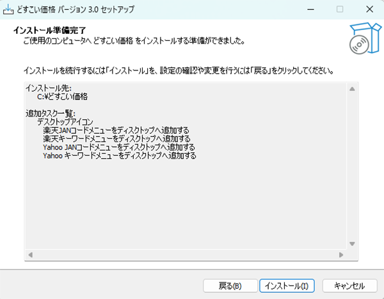384x299 pixels.
Task: Click the scroll left arrow of the summary box
Action: point(30,255)
